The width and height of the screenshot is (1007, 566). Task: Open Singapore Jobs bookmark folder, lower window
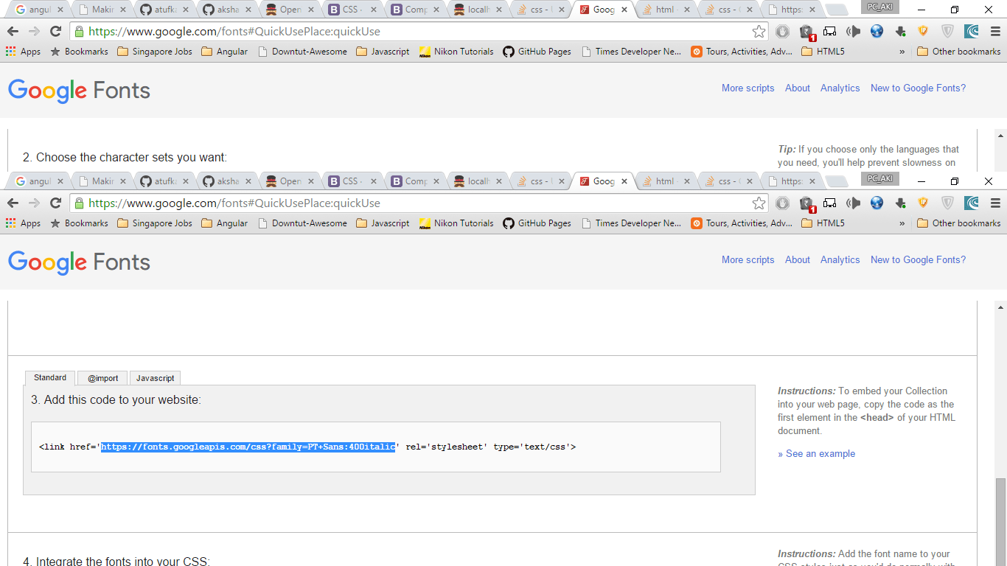tap(155, 223)
